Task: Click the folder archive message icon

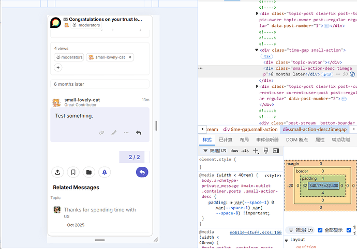Action: coord(89,172)
